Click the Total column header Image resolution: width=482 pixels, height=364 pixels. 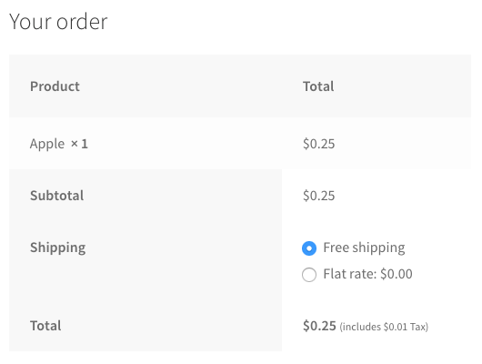point(318,86)
